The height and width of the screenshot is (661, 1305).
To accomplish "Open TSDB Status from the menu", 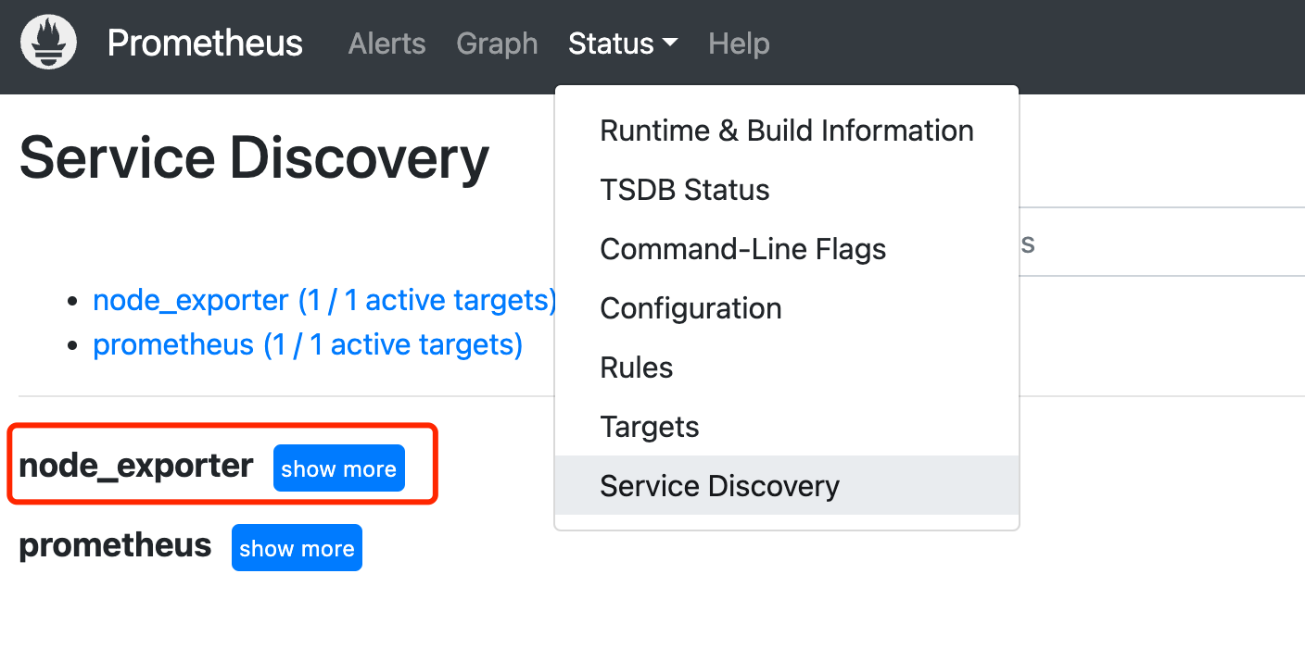I will (x=787, y=190).
